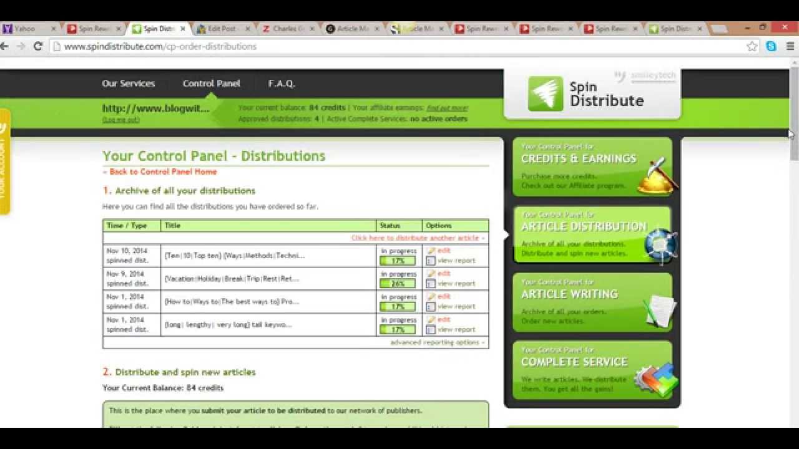
Task: Click the report page icon in the Nov 9 row
Action: [431, 284]
